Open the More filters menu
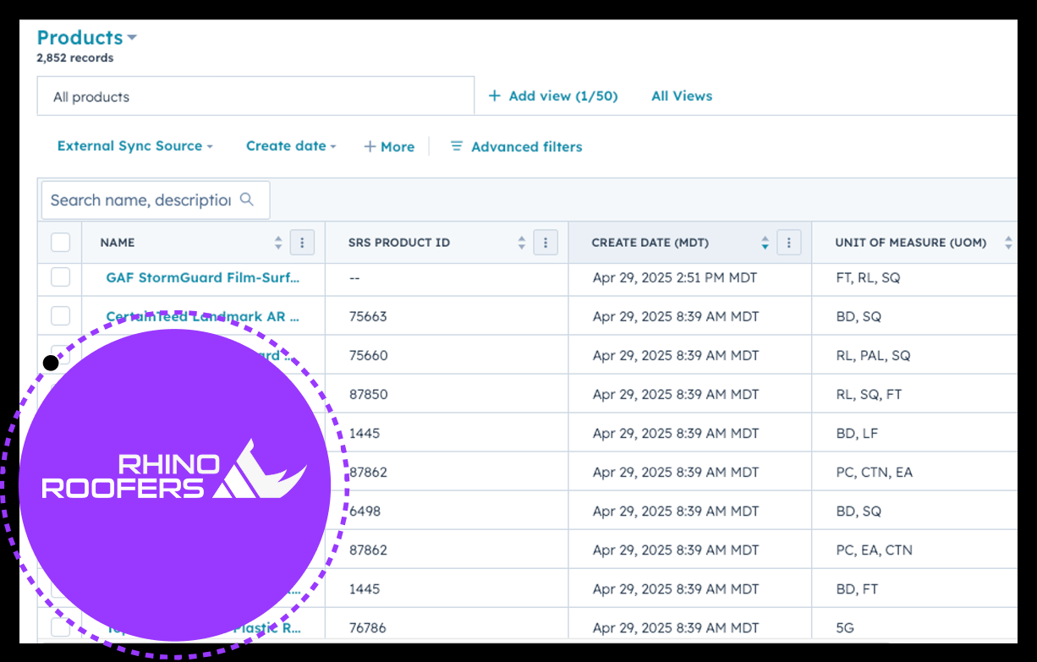1037x662 pixels. [x=389, y=146]
